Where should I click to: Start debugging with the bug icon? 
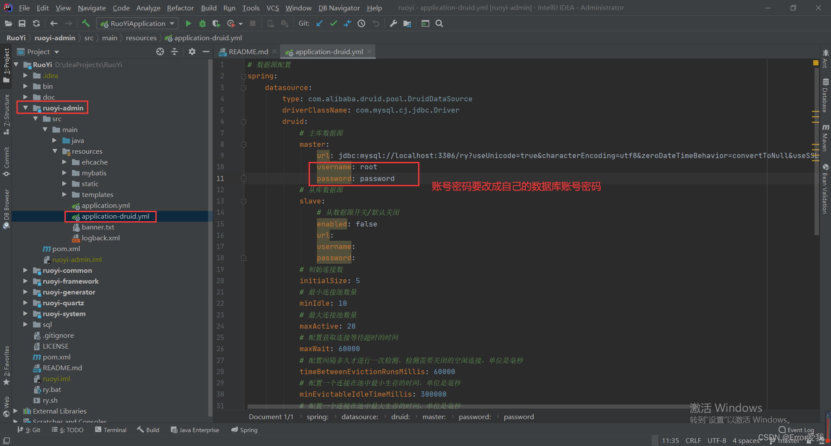click(x=202, y=23)
